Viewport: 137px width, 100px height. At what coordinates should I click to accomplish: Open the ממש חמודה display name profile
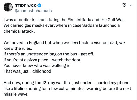click(25, 5)
